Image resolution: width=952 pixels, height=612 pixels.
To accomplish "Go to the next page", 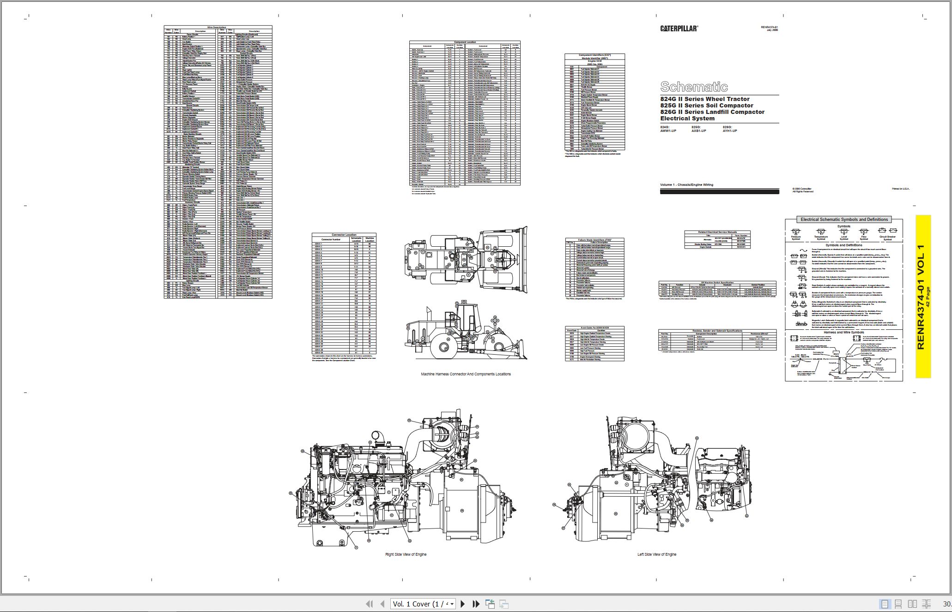I will (x=463, y=604).
